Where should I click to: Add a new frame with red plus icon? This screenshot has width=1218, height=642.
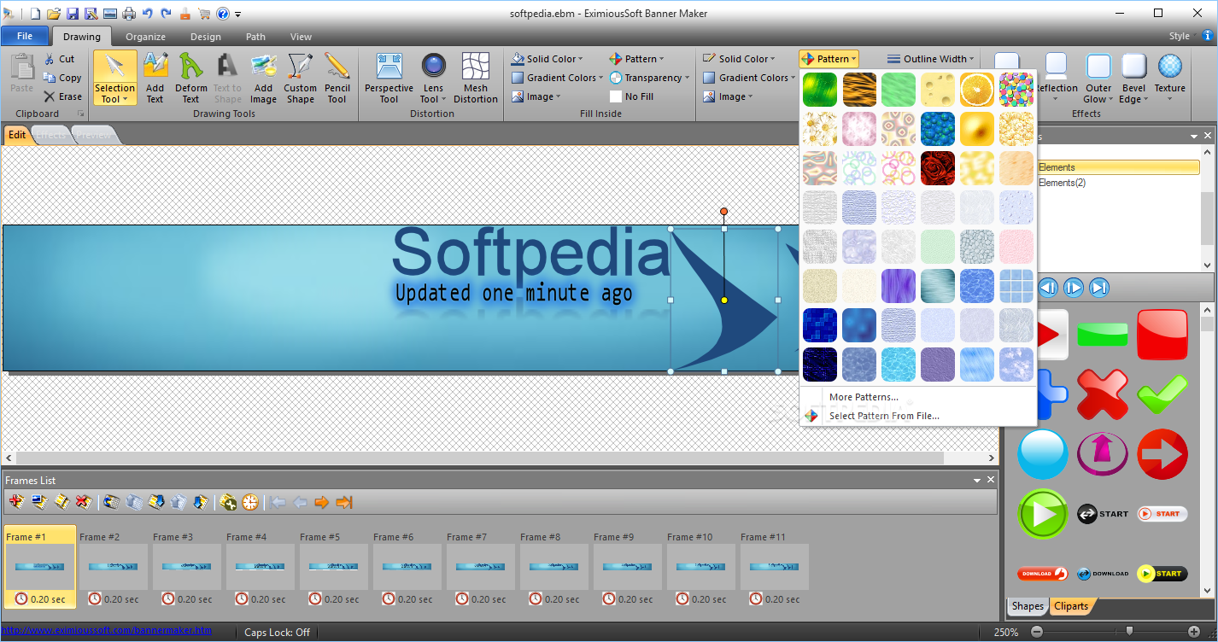[x=16, y=502]
